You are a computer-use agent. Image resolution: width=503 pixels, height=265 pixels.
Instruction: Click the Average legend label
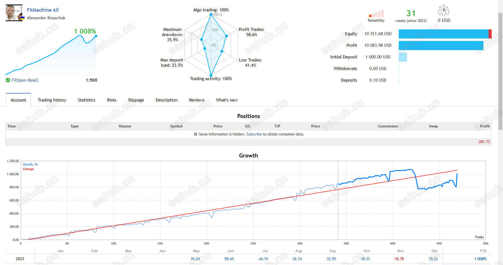[28, 169]
